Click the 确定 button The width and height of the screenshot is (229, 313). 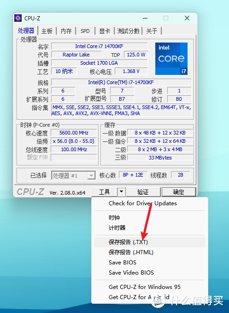pos(179,192)
